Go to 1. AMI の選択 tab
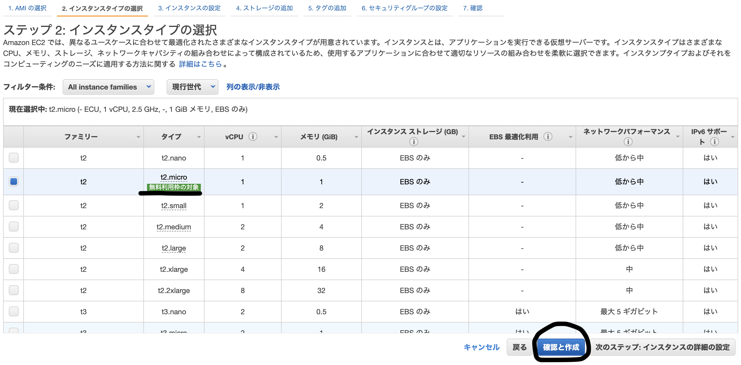 (27, 8)
